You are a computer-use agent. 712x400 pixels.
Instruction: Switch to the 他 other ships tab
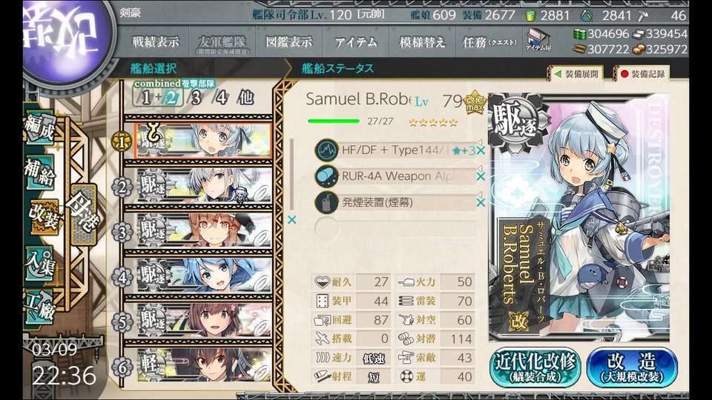point(245,98)
